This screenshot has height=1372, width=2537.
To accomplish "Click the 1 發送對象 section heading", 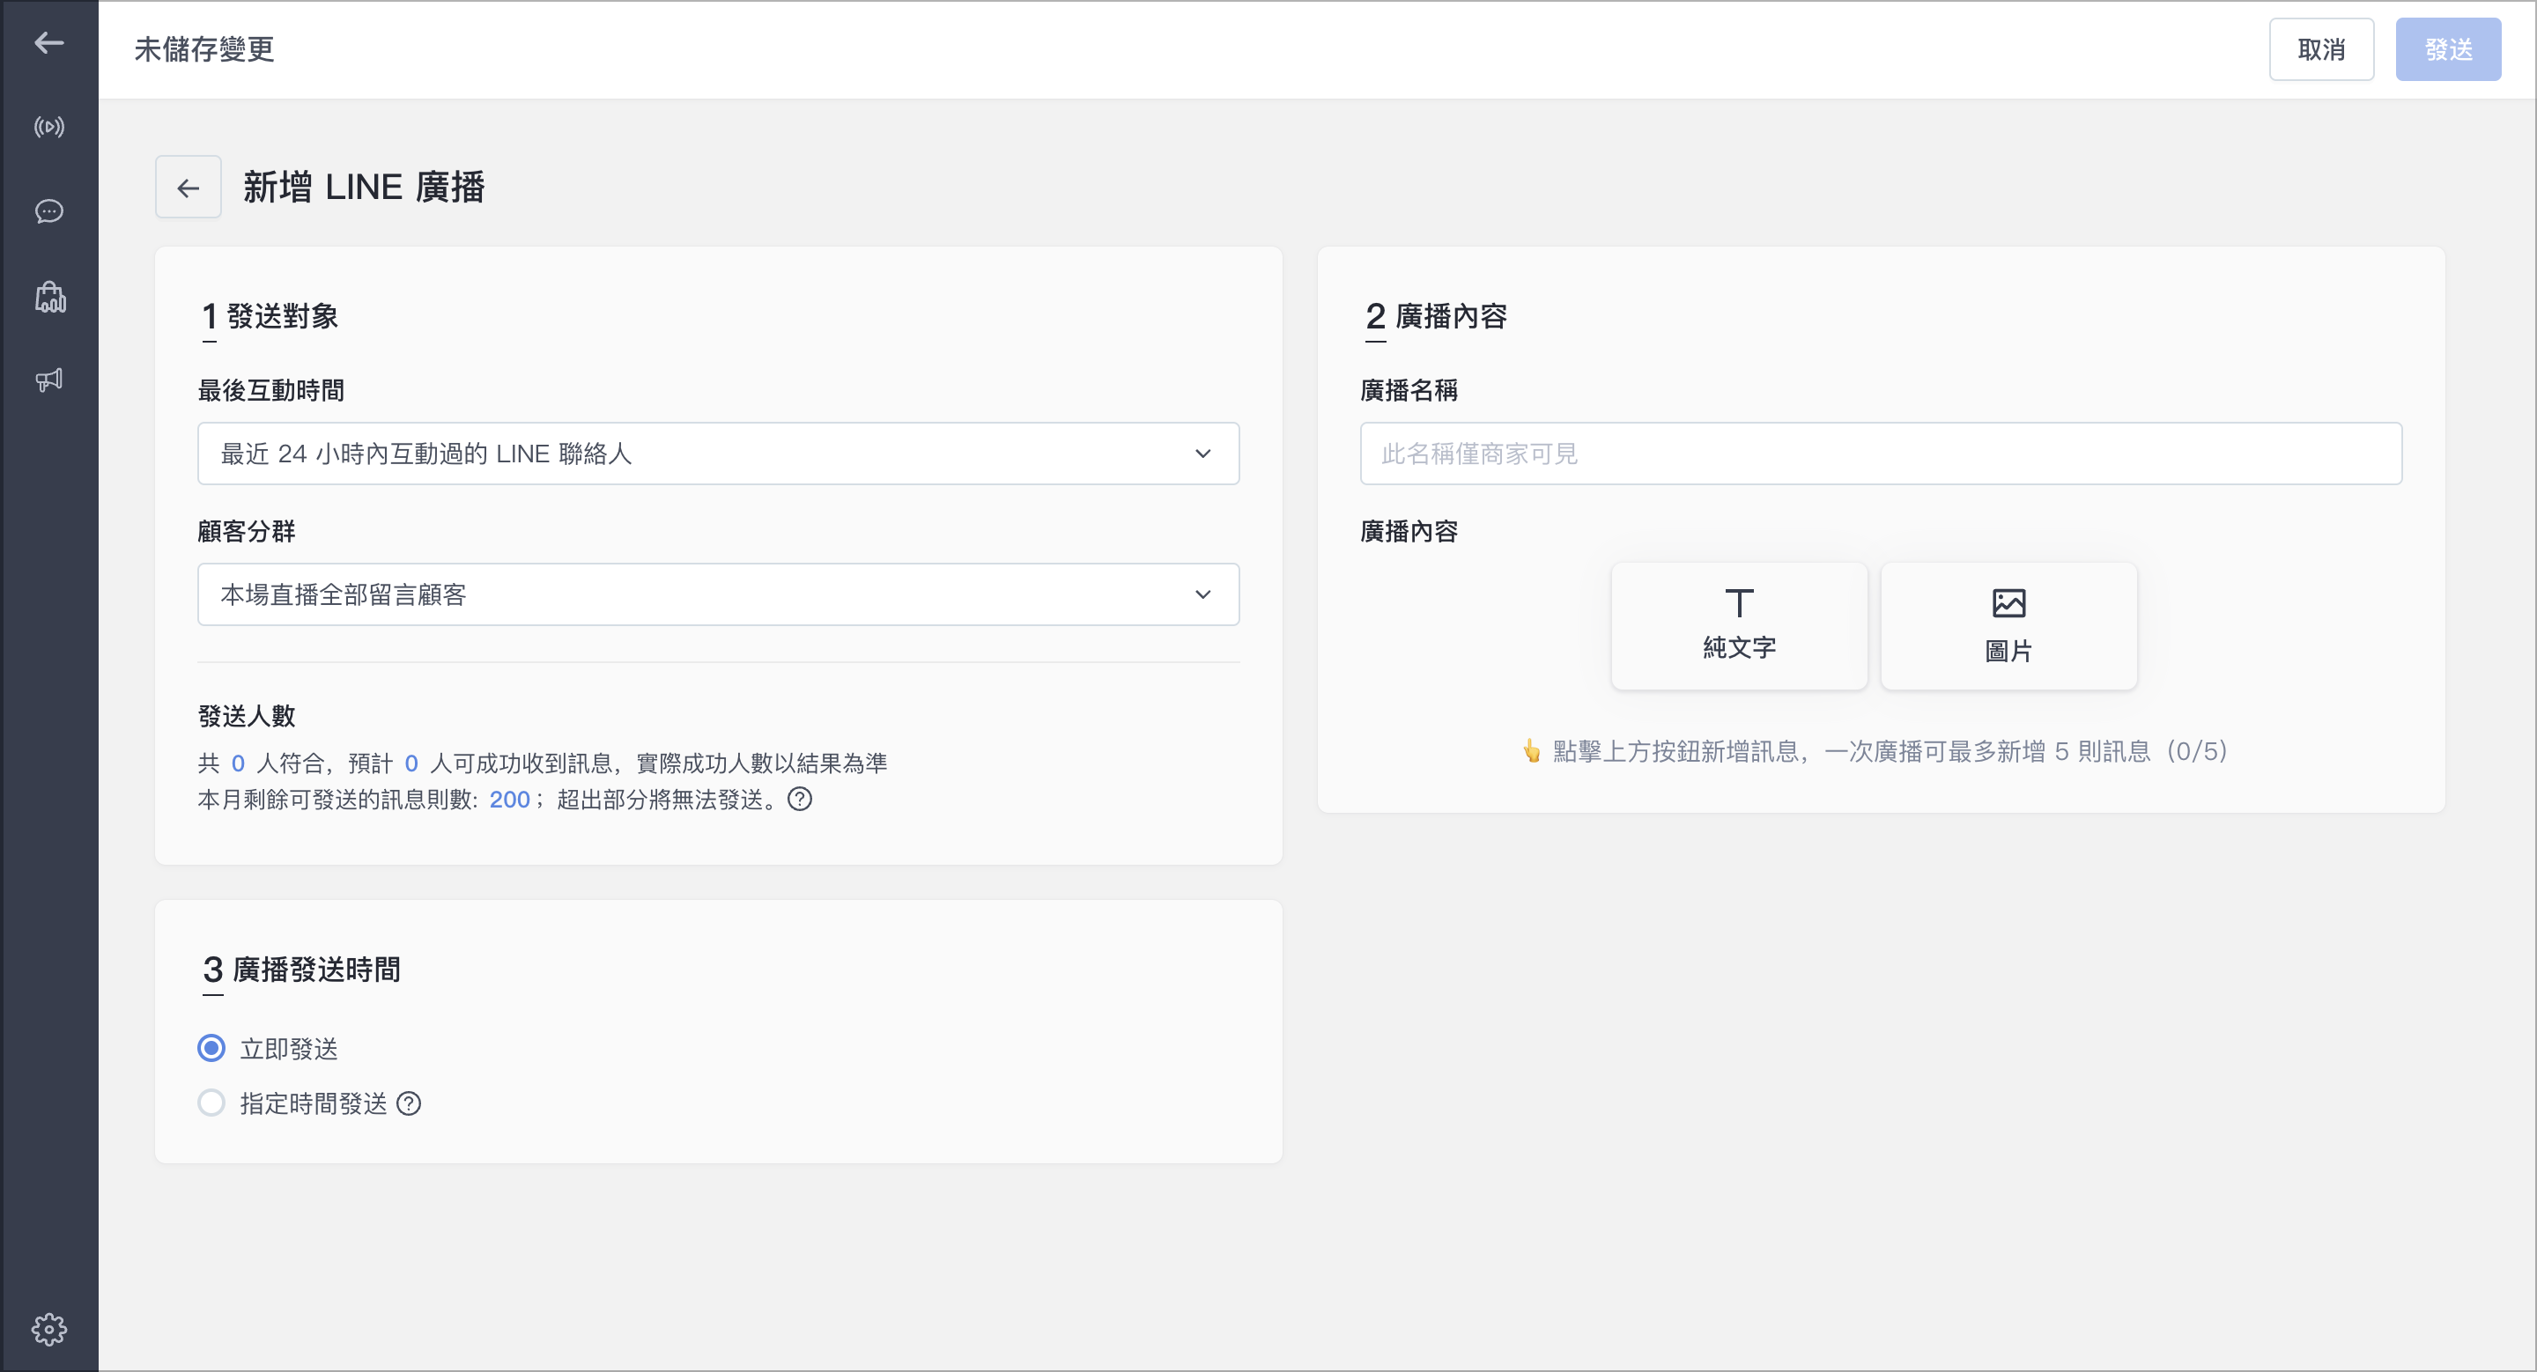I will (270, 317).
